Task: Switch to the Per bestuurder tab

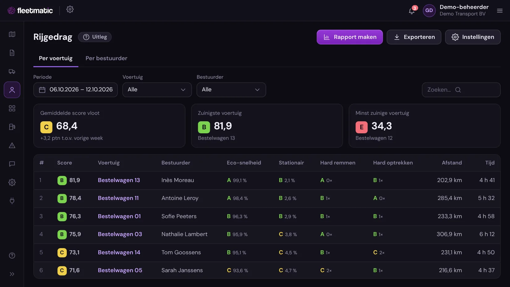Action: point(106,58)
